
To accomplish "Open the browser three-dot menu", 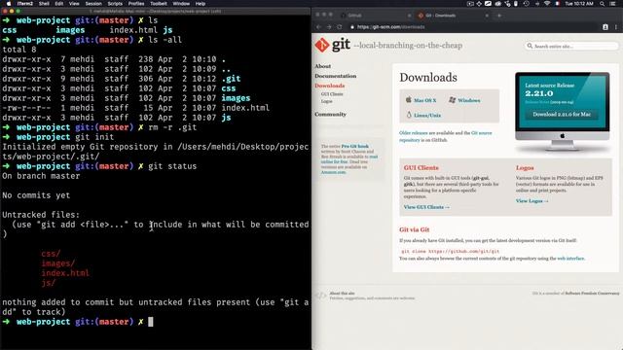I will tap(616, 27).
